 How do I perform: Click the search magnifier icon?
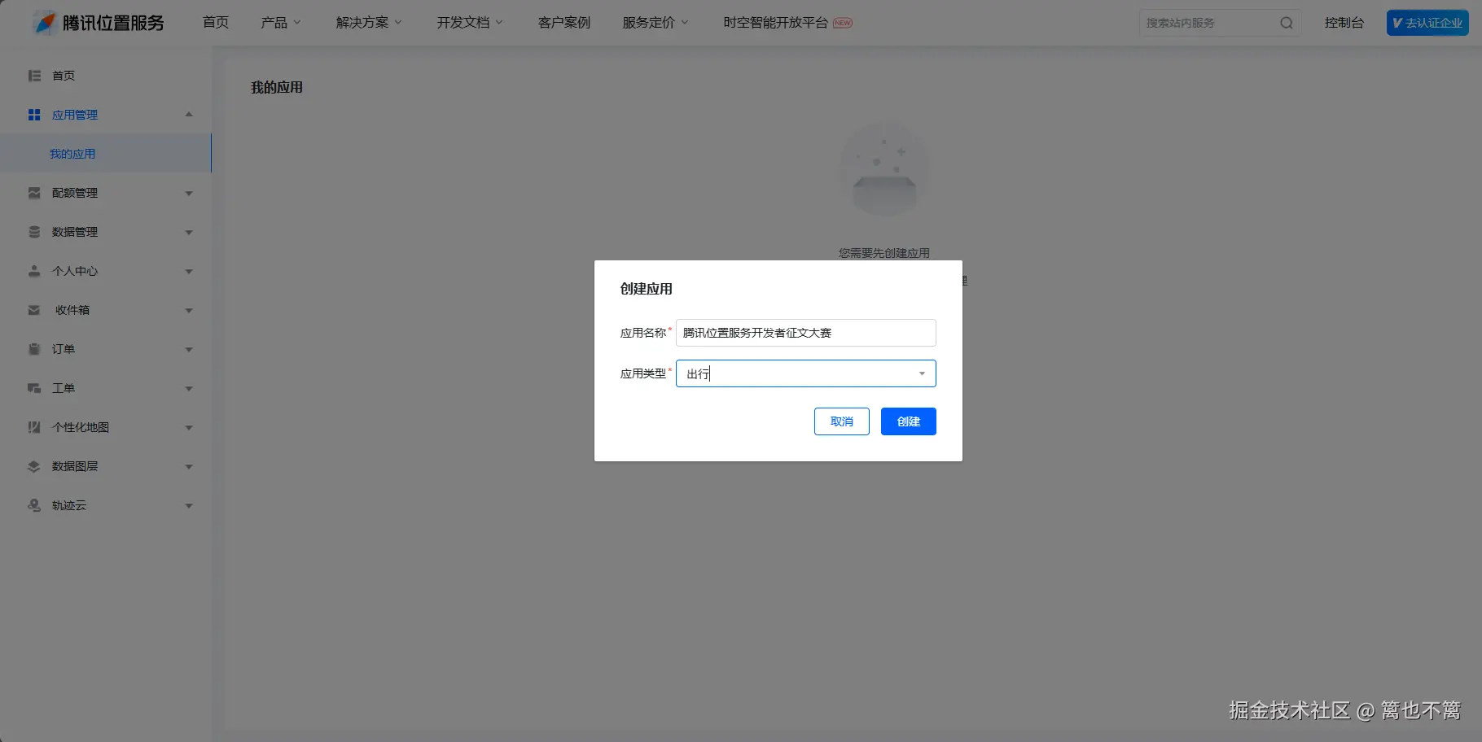click(1287, 23)
